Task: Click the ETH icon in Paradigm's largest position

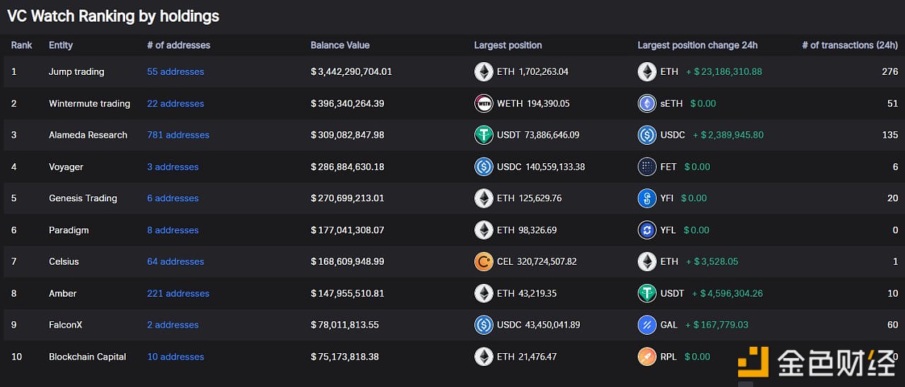Action: 484,230
